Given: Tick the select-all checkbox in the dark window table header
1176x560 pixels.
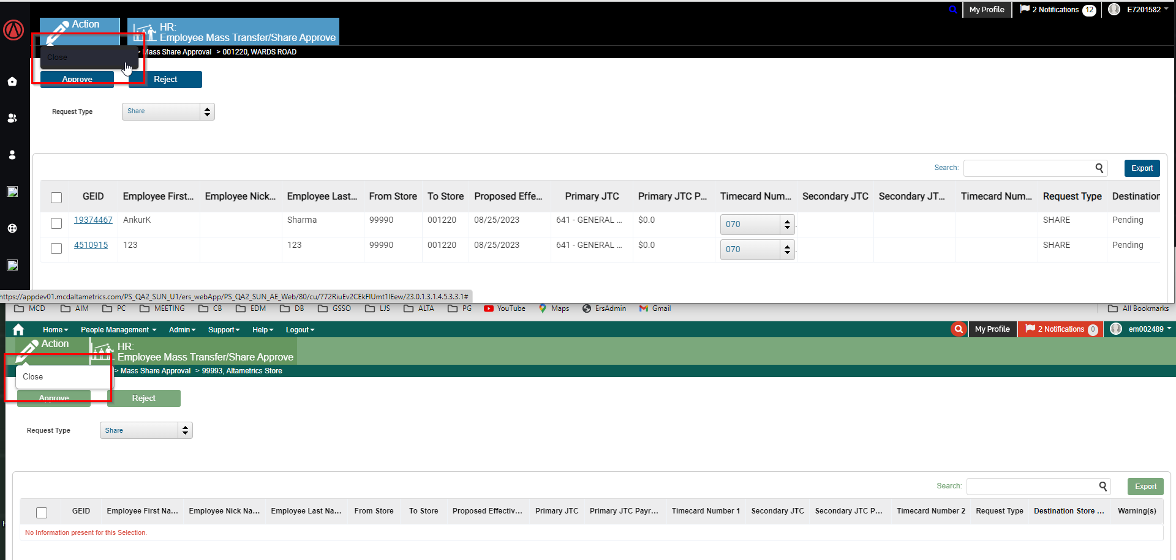Looking at the screenshot, I should pyautogui.click(x=56, y=197).
